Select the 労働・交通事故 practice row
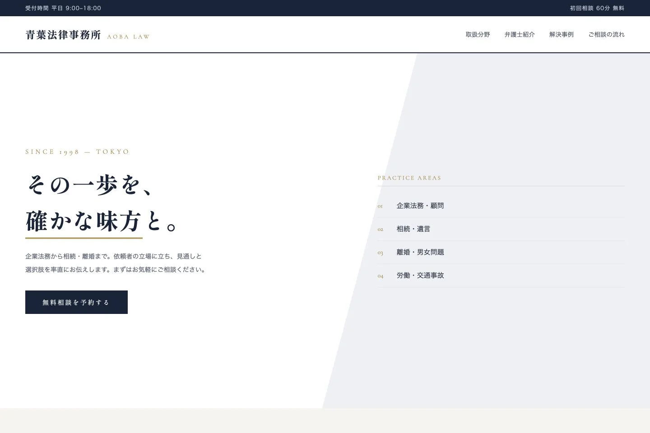 click(x=501, y=276)
